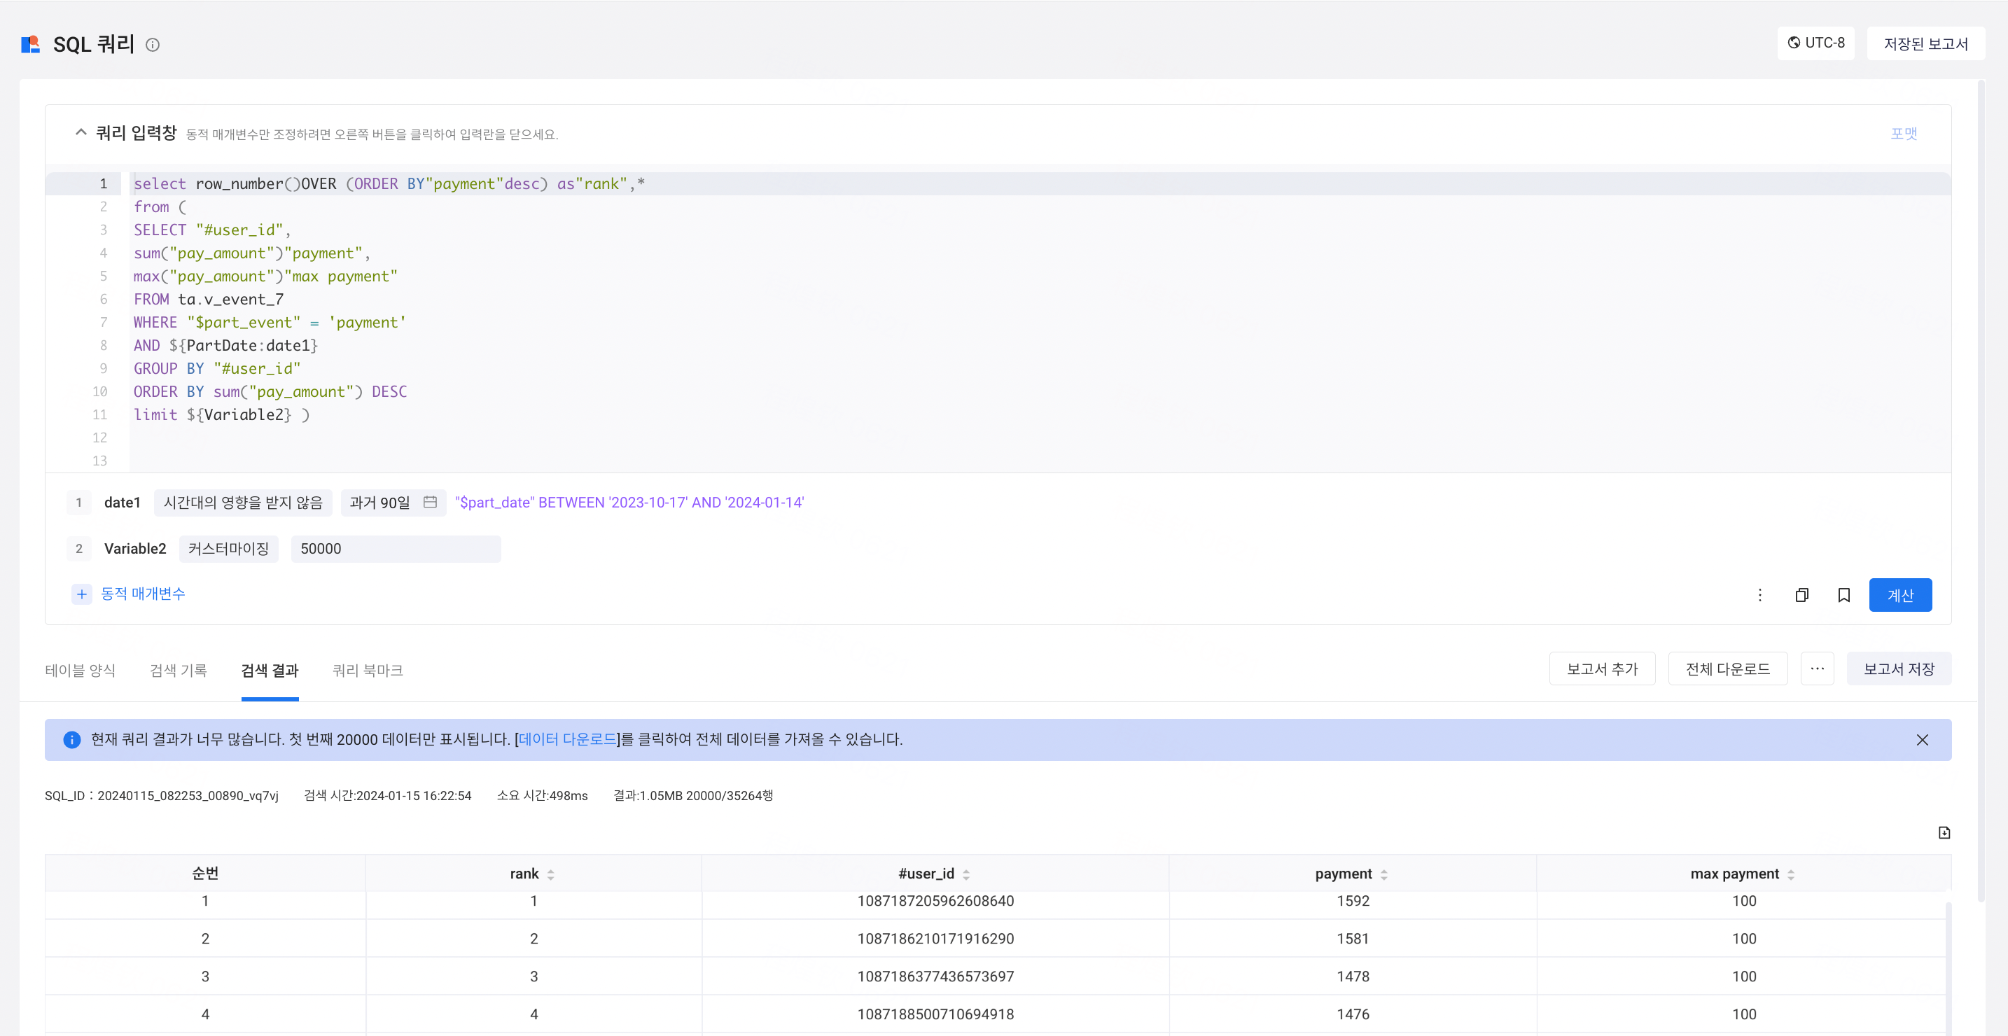
Task: Click user id 1087188500710694918 cell
Action: [935, 1014]
